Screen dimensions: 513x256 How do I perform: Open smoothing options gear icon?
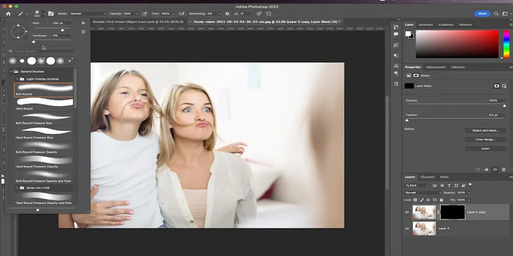pos(227,14)
